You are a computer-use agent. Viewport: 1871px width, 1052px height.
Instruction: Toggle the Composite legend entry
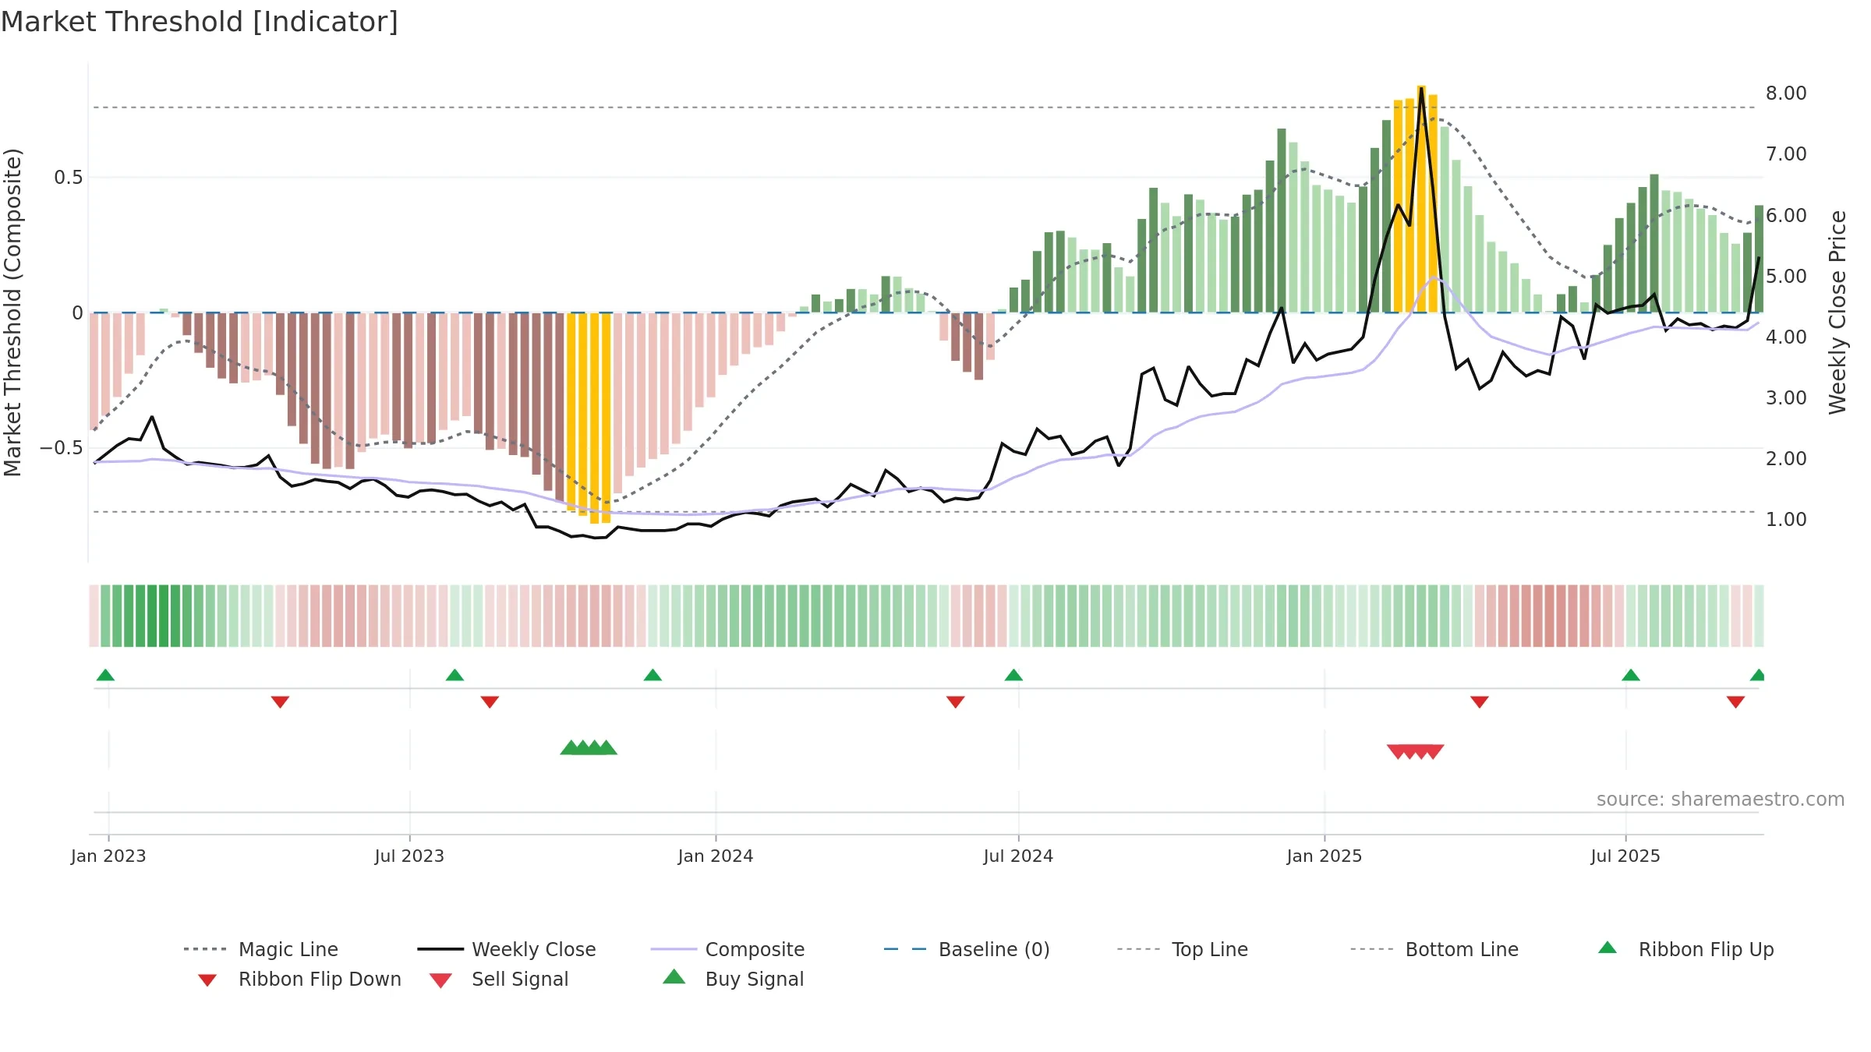pyautogui.click(x=727, y=949)
